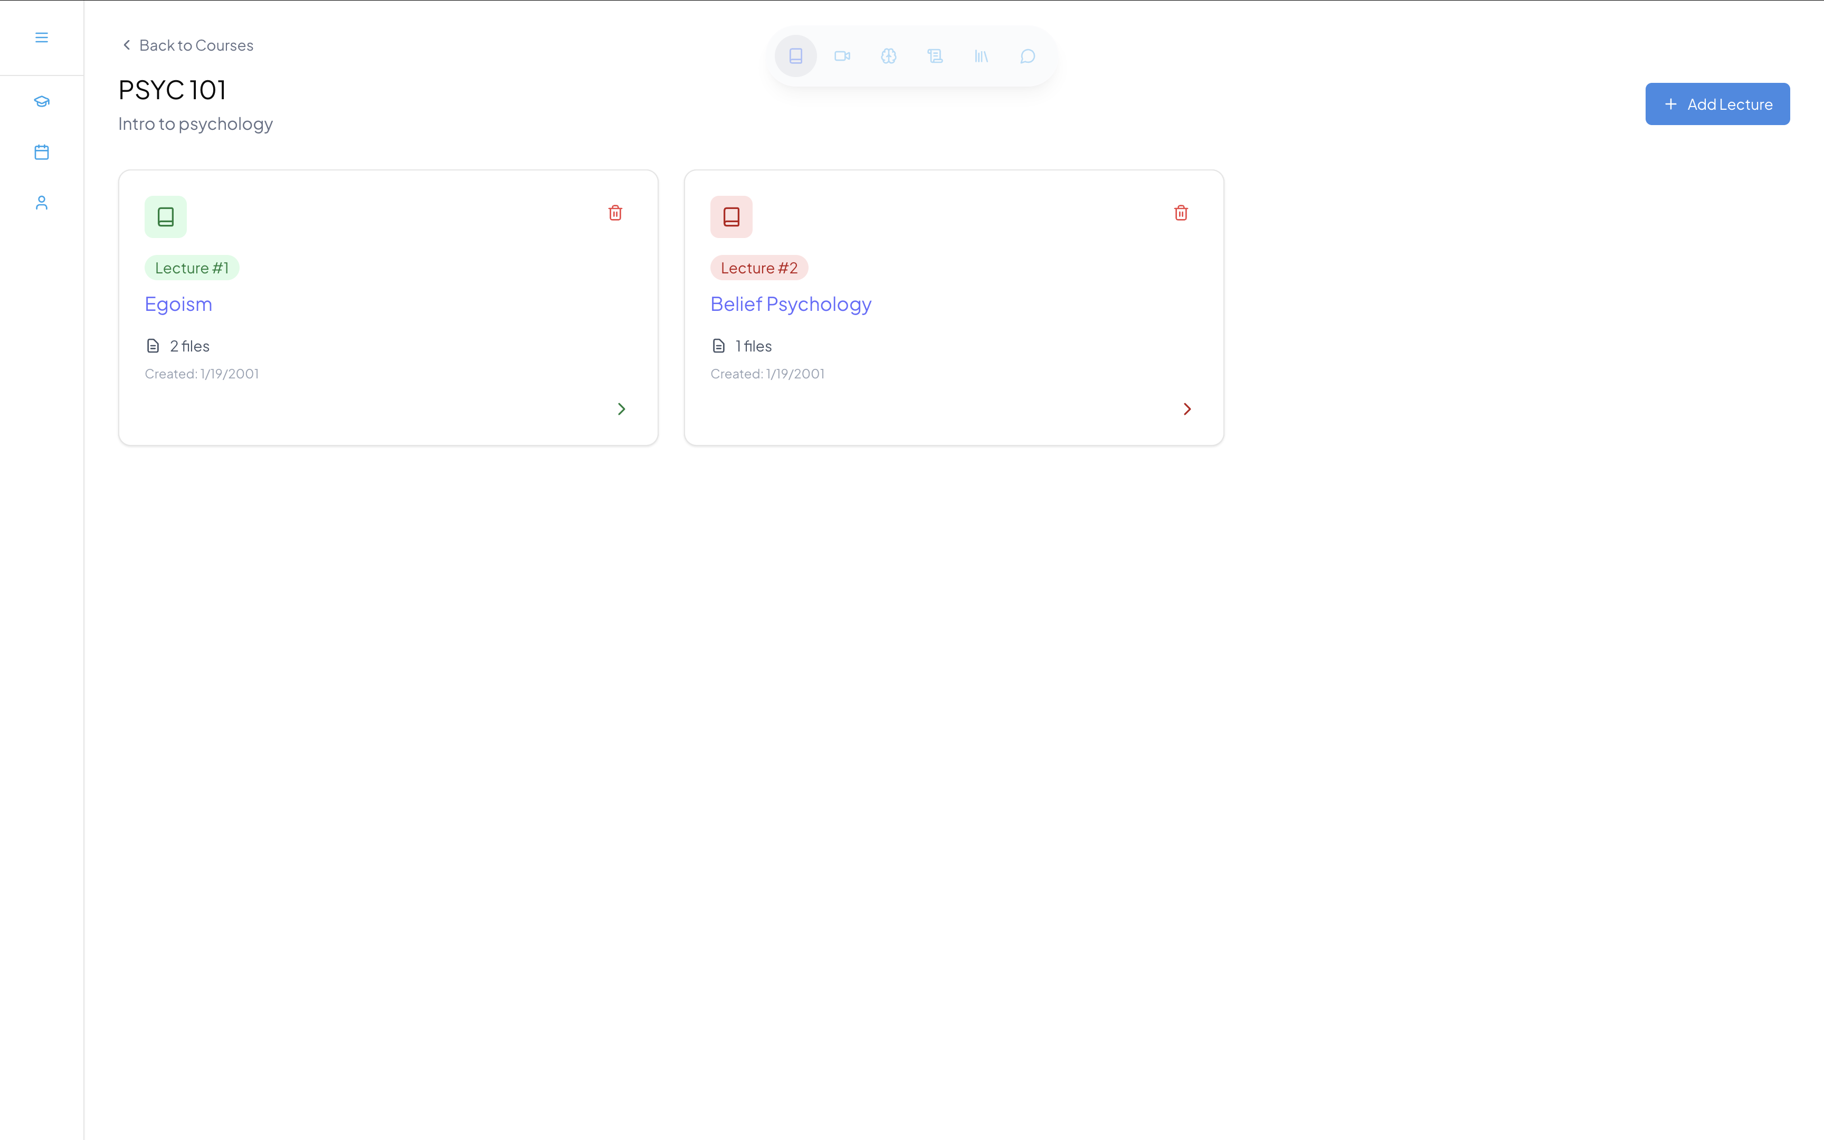Screen dimensions: 1824x1140
Task: Expand Lecture #2 with red chevron
Action: [x=1187, y=408]
